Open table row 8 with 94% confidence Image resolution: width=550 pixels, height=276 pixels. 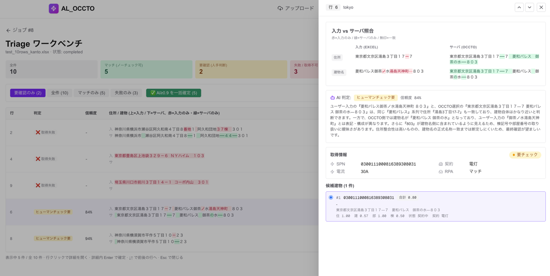pyautogui.click(x=162, y=239)
